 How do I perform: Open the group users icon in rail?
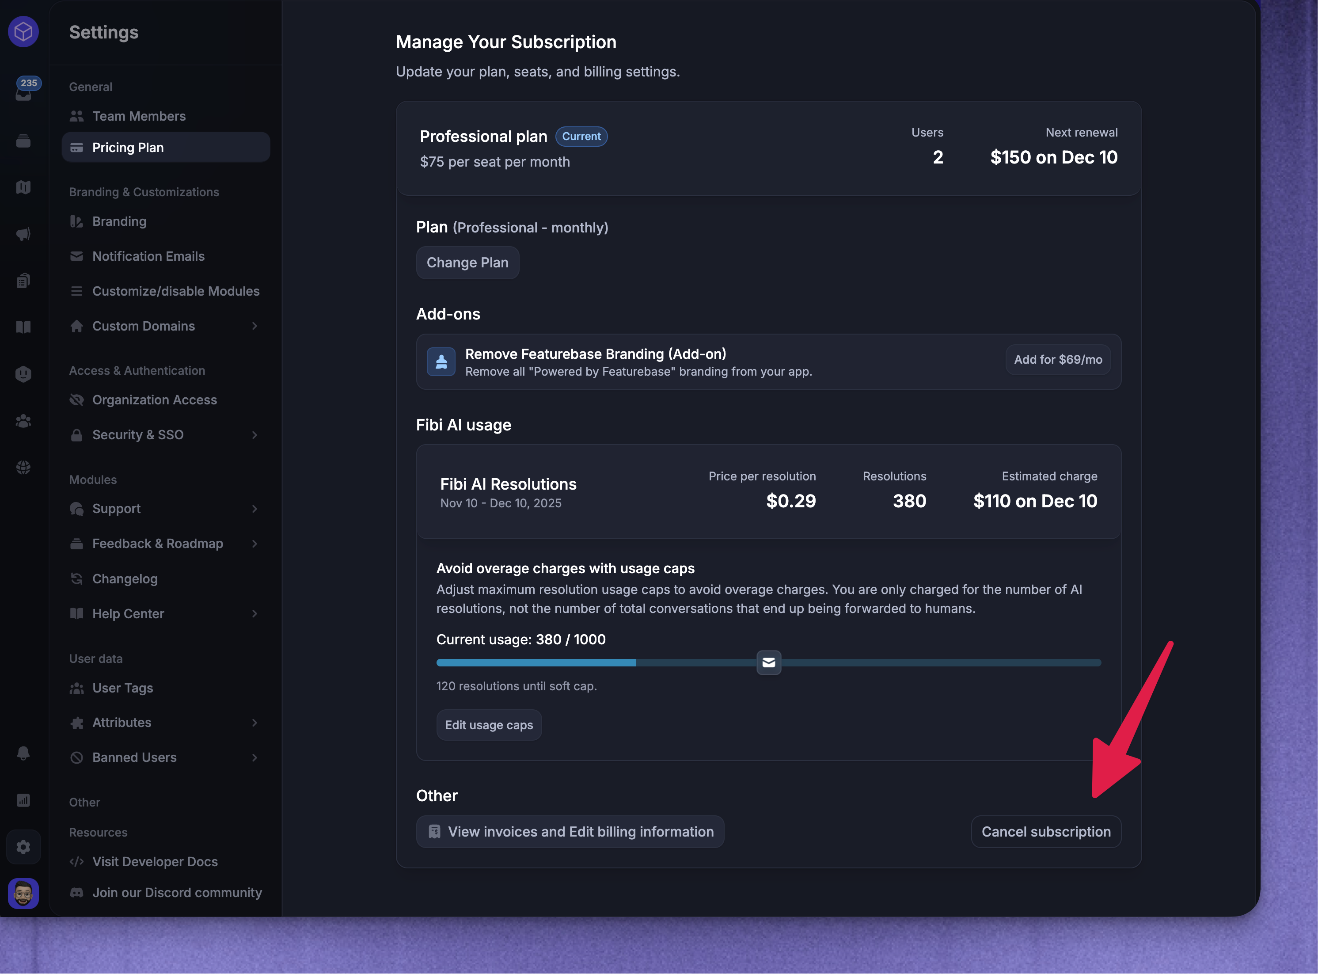(23, 421)
